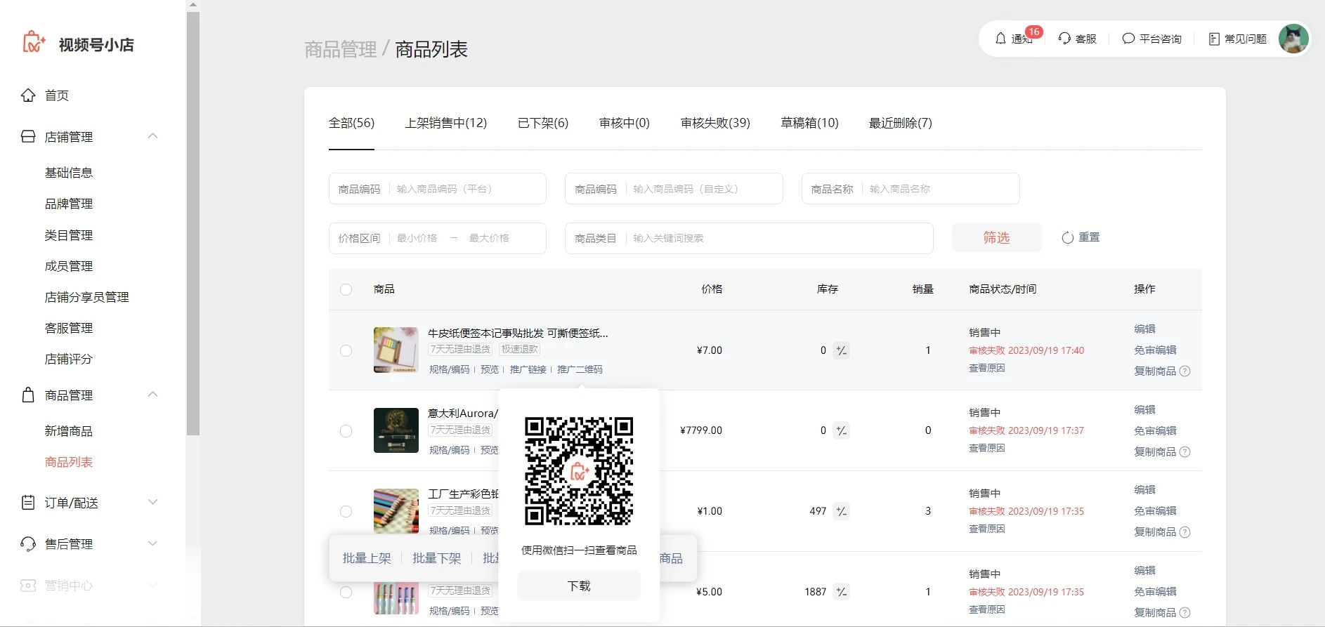This screenshot has width=1325, height=627.
Task: Open 新增商品 in the sidebar
Action: (x=69, y=431)
